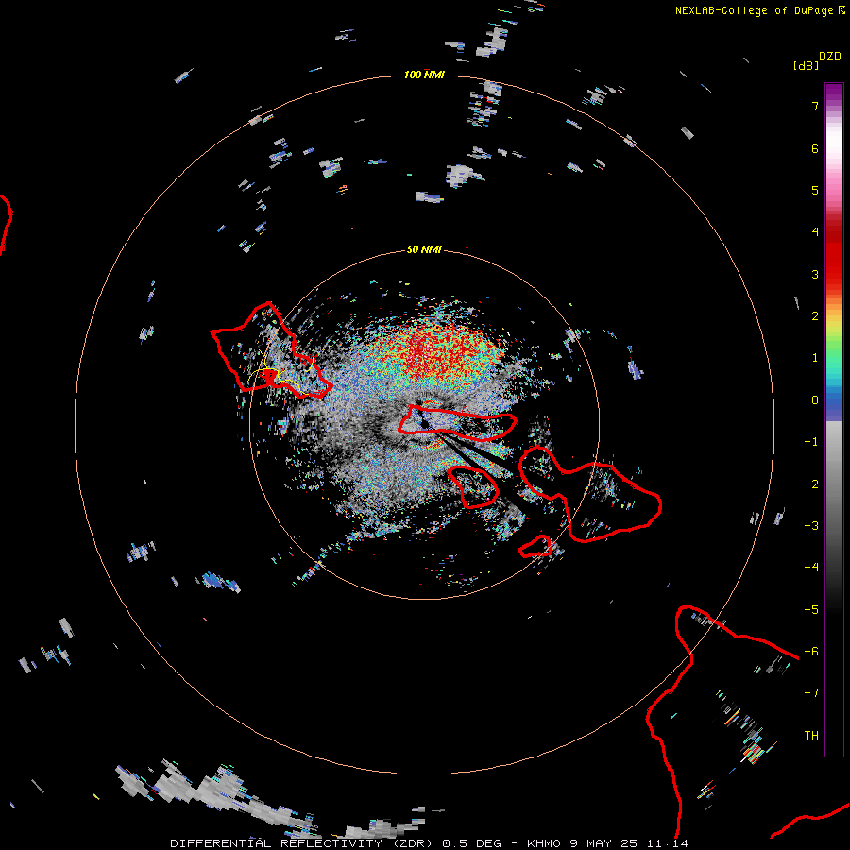The height and width of the screenshot is (850, 850).
Task: Click the -4 value on color scale
Action: pos(811,568)
